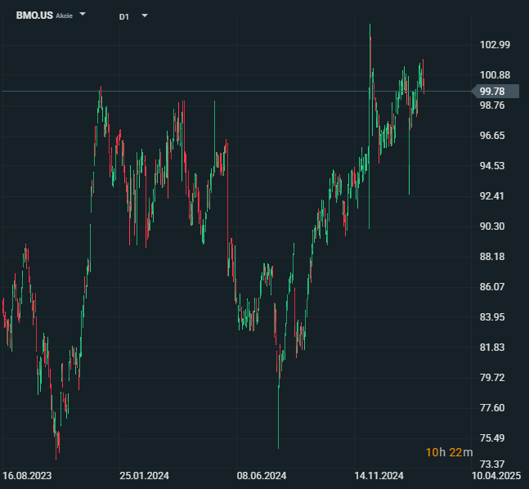
Task: Click the 100.88 price axis label
Action: pyautogui.click(x=495, y=75)
